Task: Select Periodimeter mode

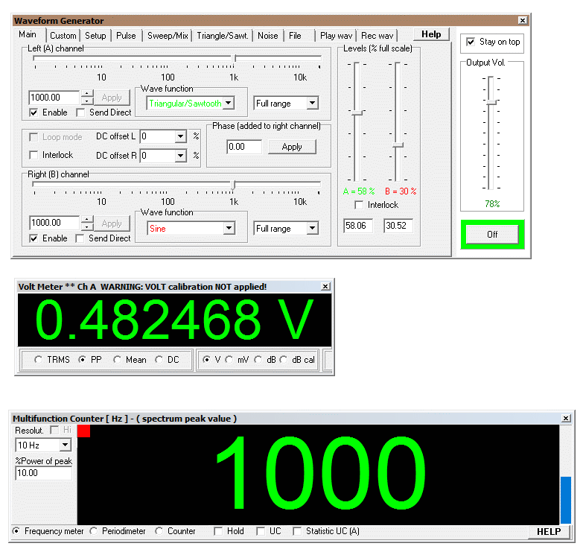Action: [x=93, y=531]
